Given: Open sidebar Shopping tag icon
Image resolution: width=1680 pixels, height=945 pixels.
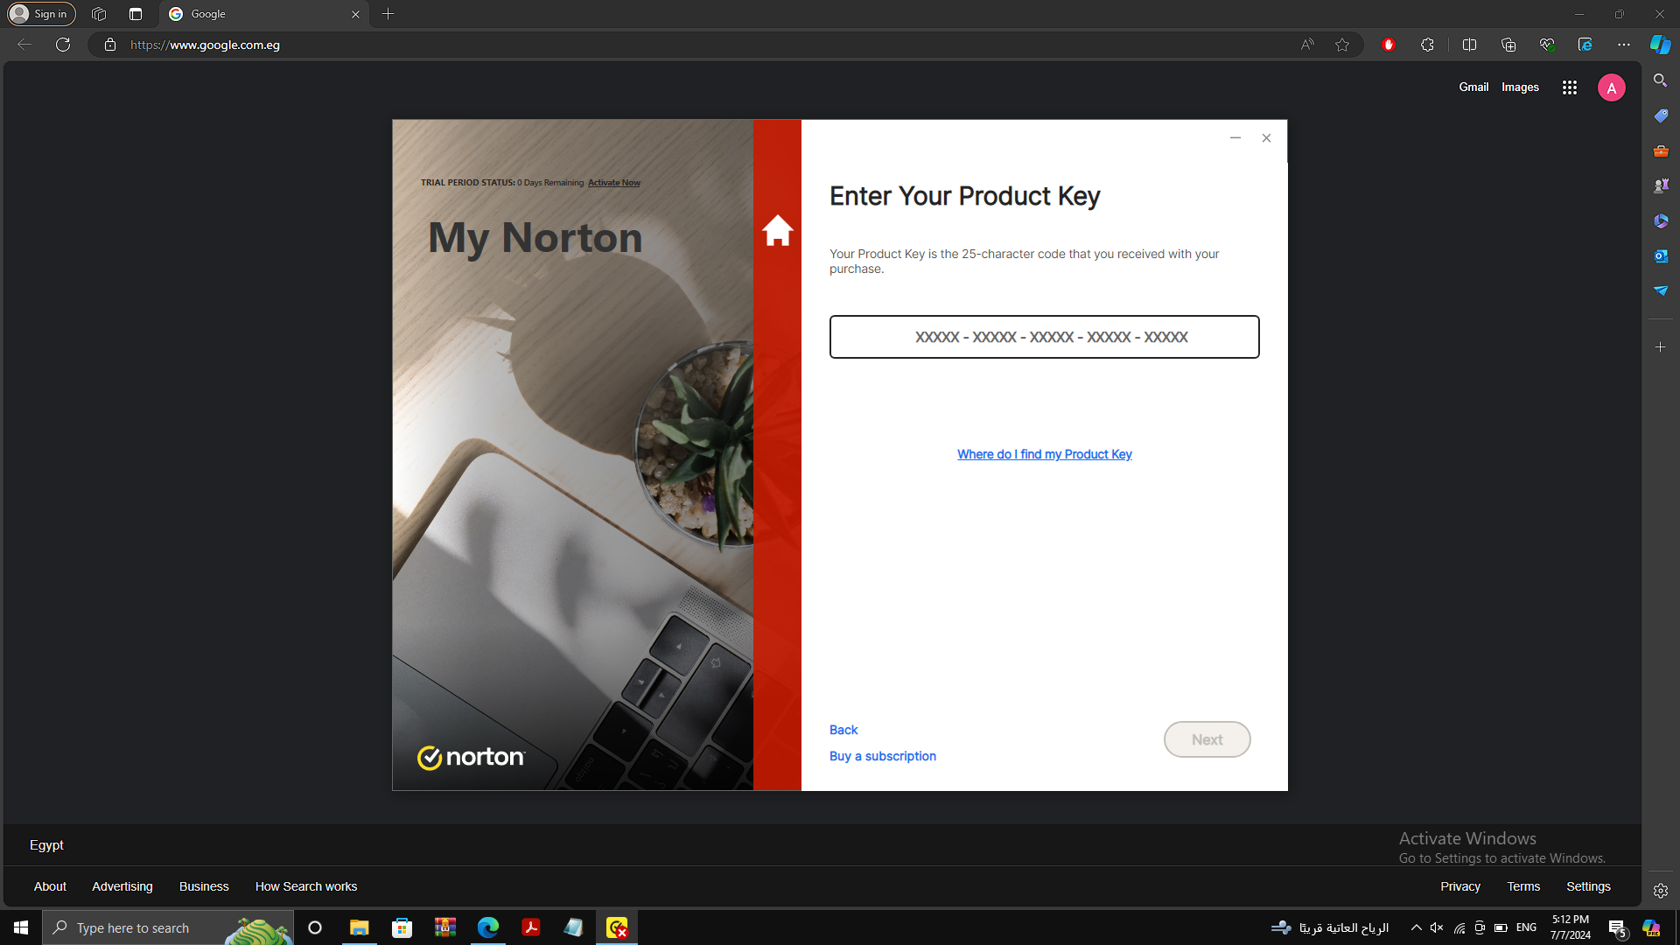Looking at the screenshot, I should [x=1661, y=115].
